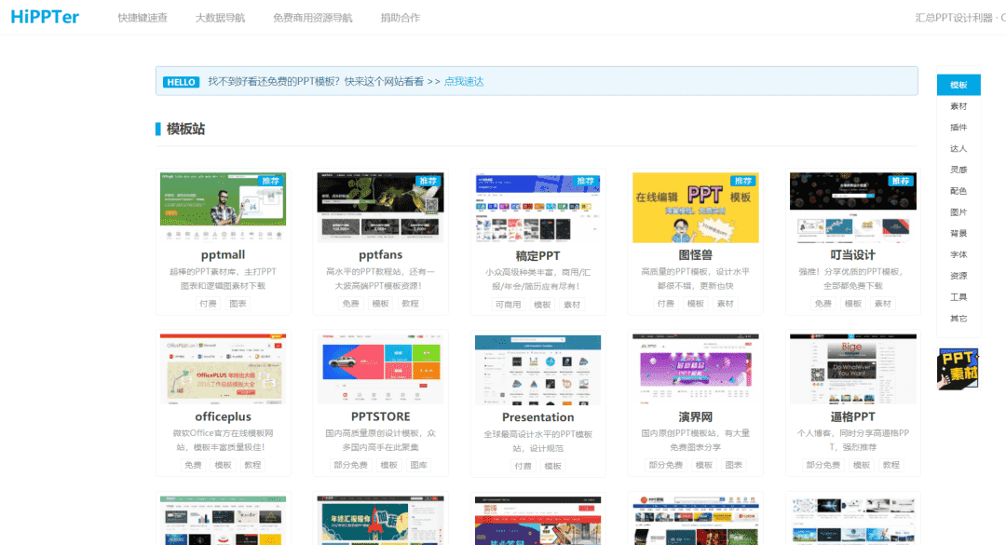Follow the 点我速达 link in the banner
The height and width of the screenshot is (545, 1006).
(x=464, y=82)
